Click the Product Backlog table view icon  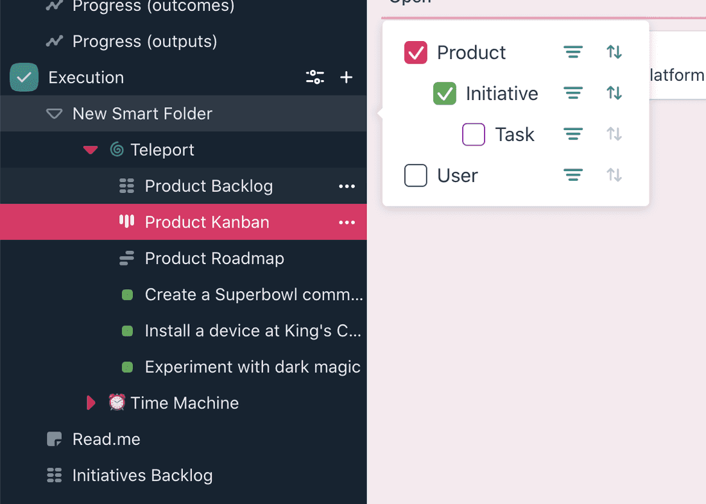click(x=128, y=186)
